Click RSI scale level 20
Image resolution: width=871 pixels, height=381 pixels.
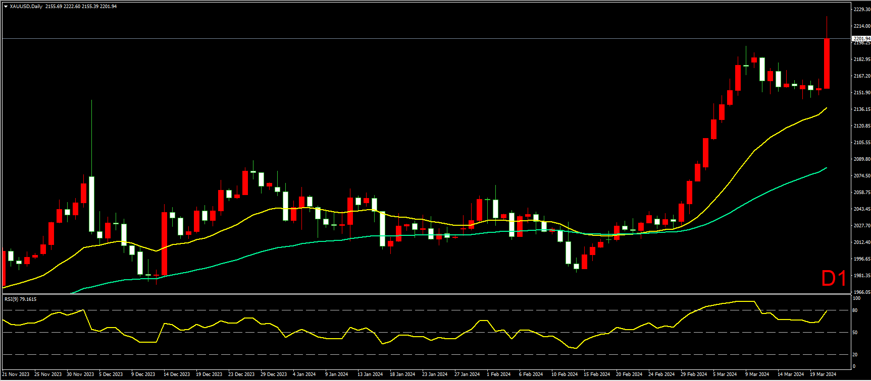click(855, 355)
